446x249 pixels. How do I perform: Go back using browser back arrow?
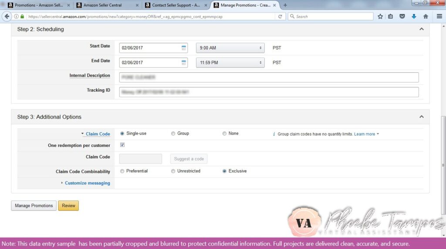pos(7,17)
